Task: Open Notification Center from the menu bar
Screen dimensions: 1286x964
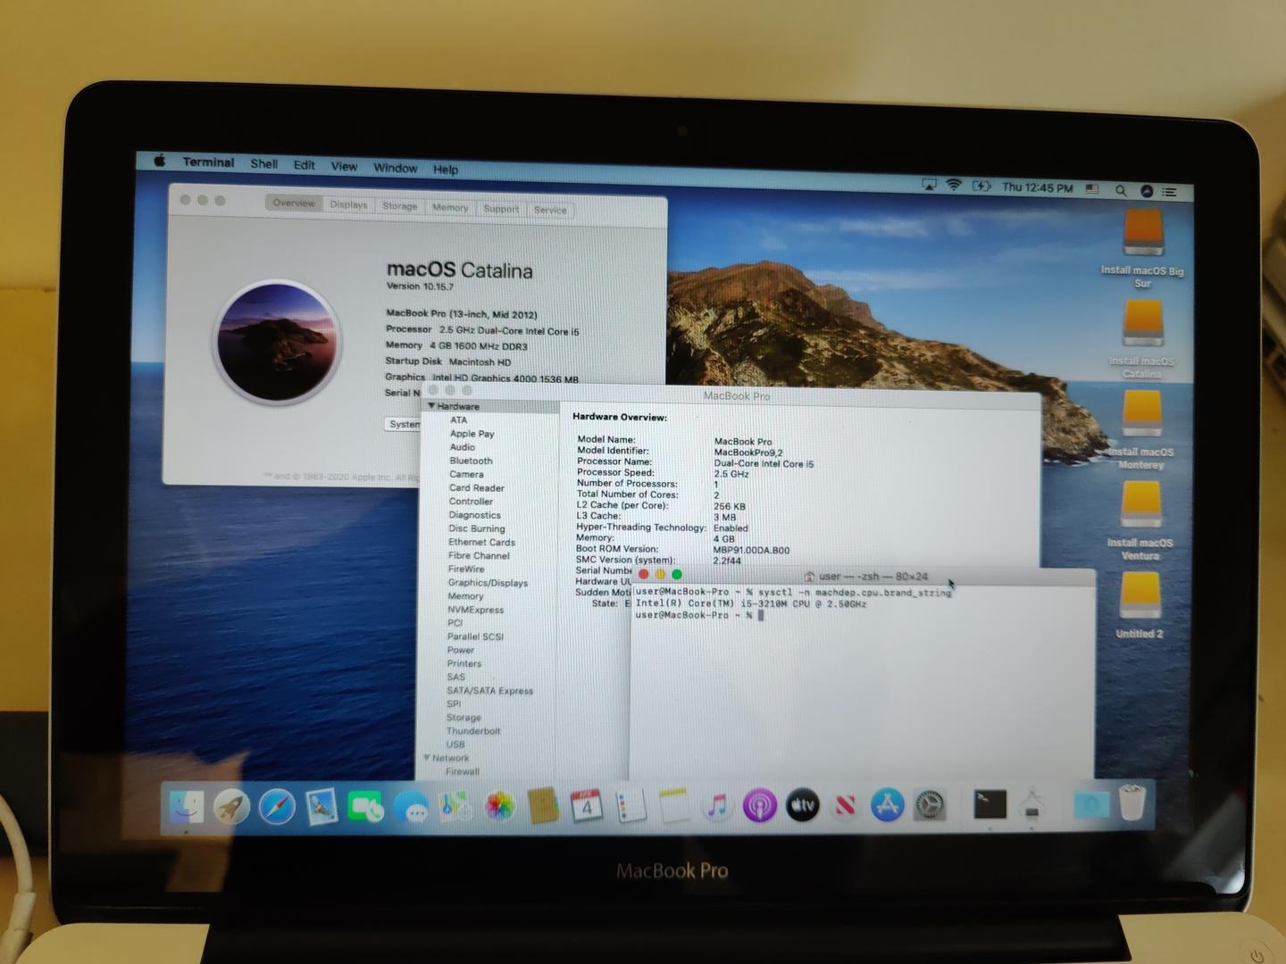Action: click(x=1170, y=191)
